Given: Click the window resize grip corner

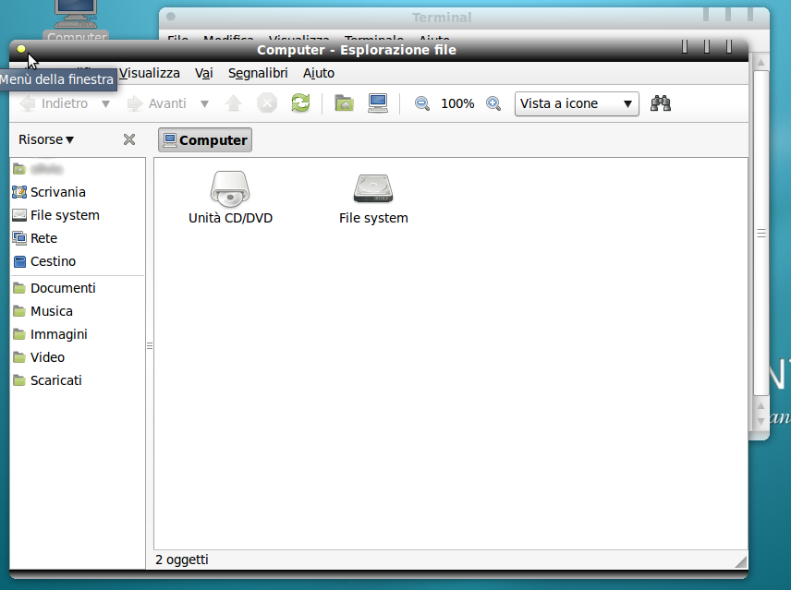Looking at the screenshot, I should pyautogui.click(x=741, y=562).
